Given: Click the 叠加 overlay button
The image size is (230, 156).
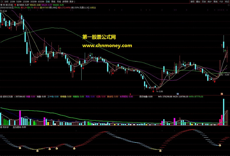Looking at the screenshot, I should coord(198,2).
